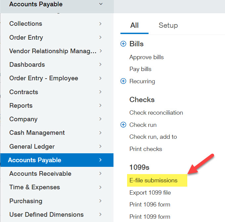Expand the Order Entry submenu arrow
This screenshot has width=225, height=222.
point(100,37)
